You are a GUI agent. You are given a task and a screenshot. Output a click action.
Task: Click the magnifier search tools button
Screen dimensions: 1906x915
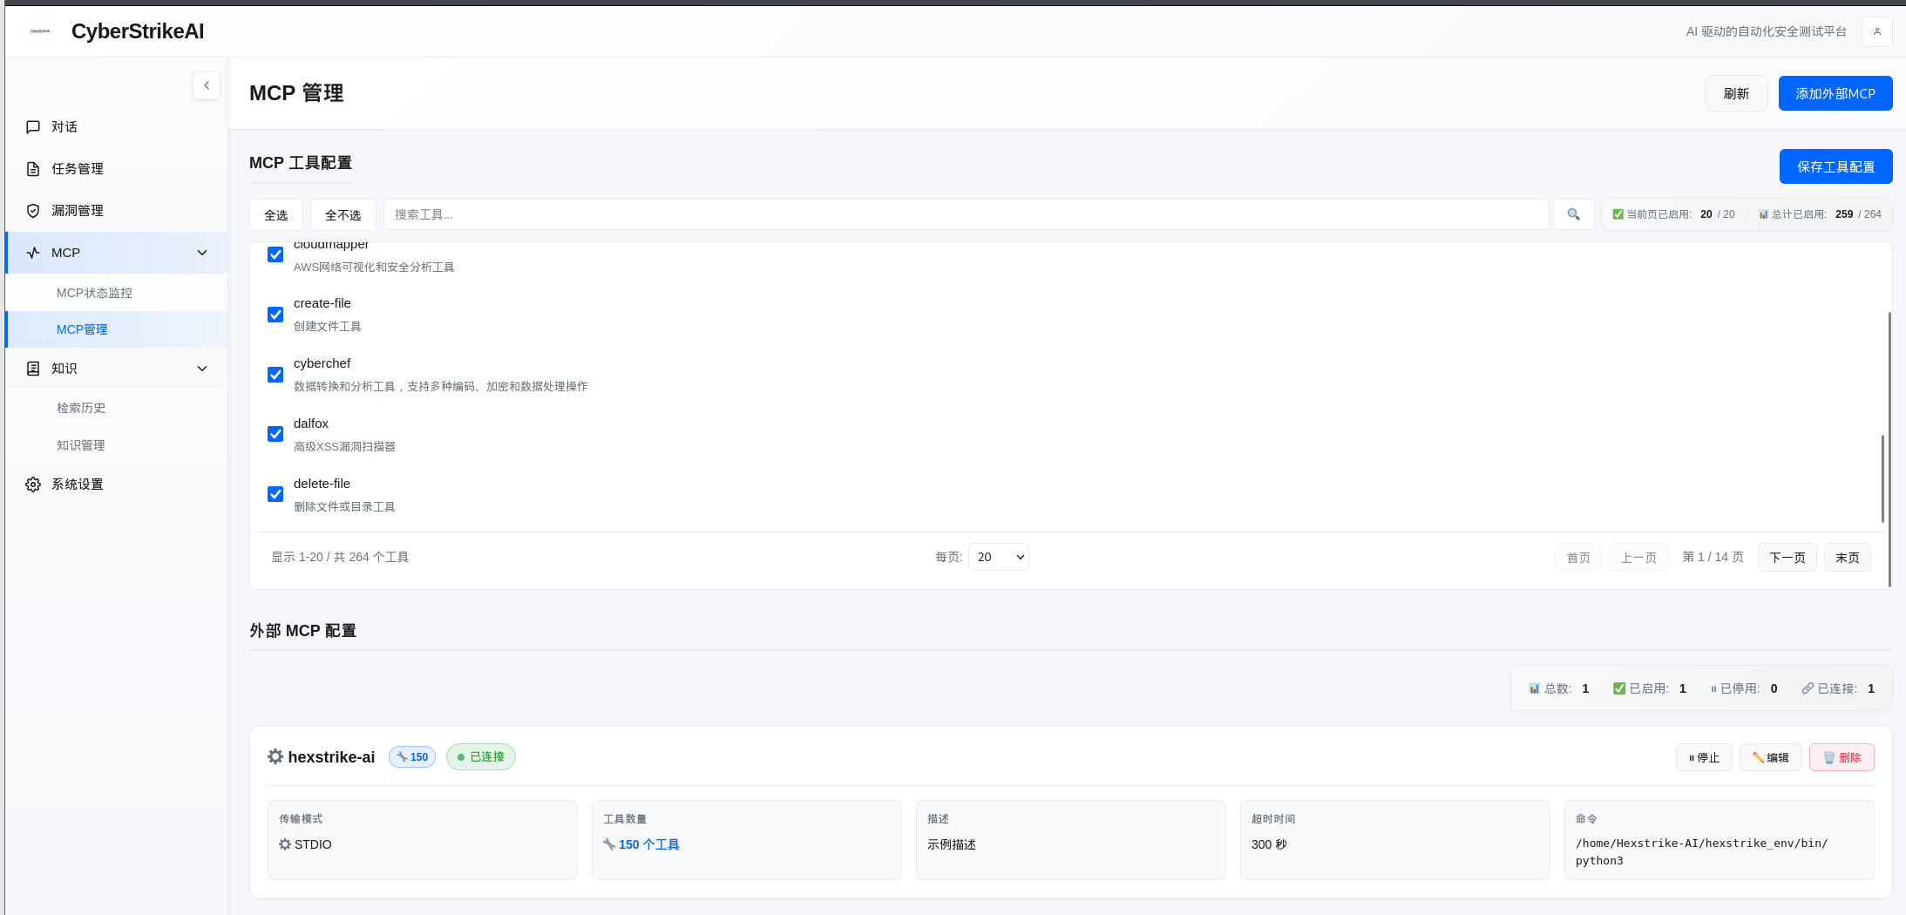click(1573, 214)
